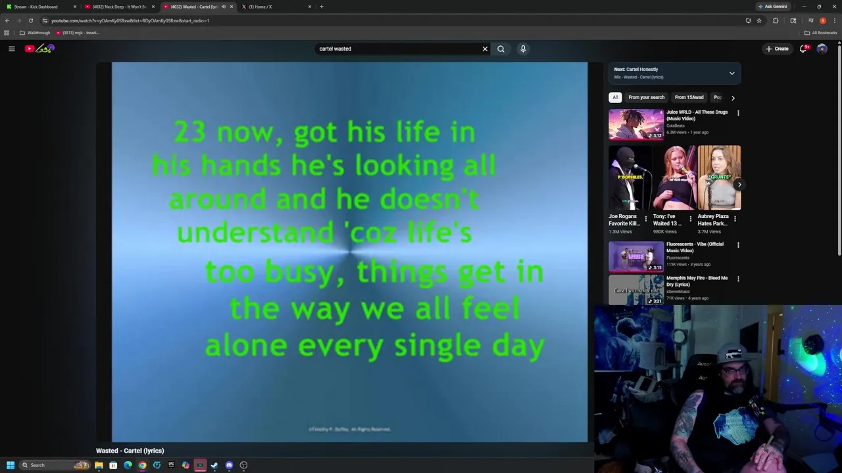Select the 'From 15Awad' chip
This screenshot has height=473, width=842.
689,97
